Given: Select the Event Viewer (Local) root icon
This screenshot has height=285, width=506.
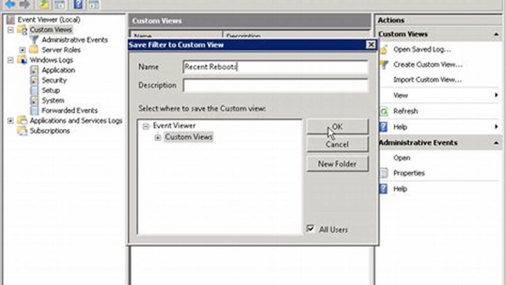Looking at the screenshot, I should [11, 20].
